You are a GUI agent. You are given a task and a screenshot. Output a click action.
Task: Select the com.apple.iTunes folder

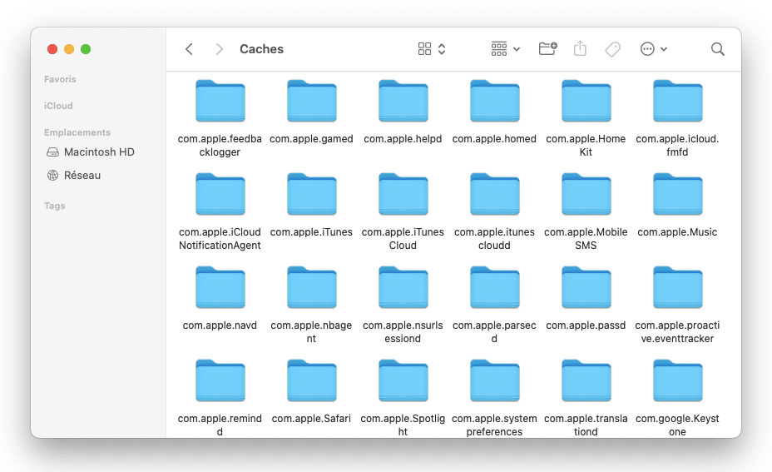tap(311, 195)
